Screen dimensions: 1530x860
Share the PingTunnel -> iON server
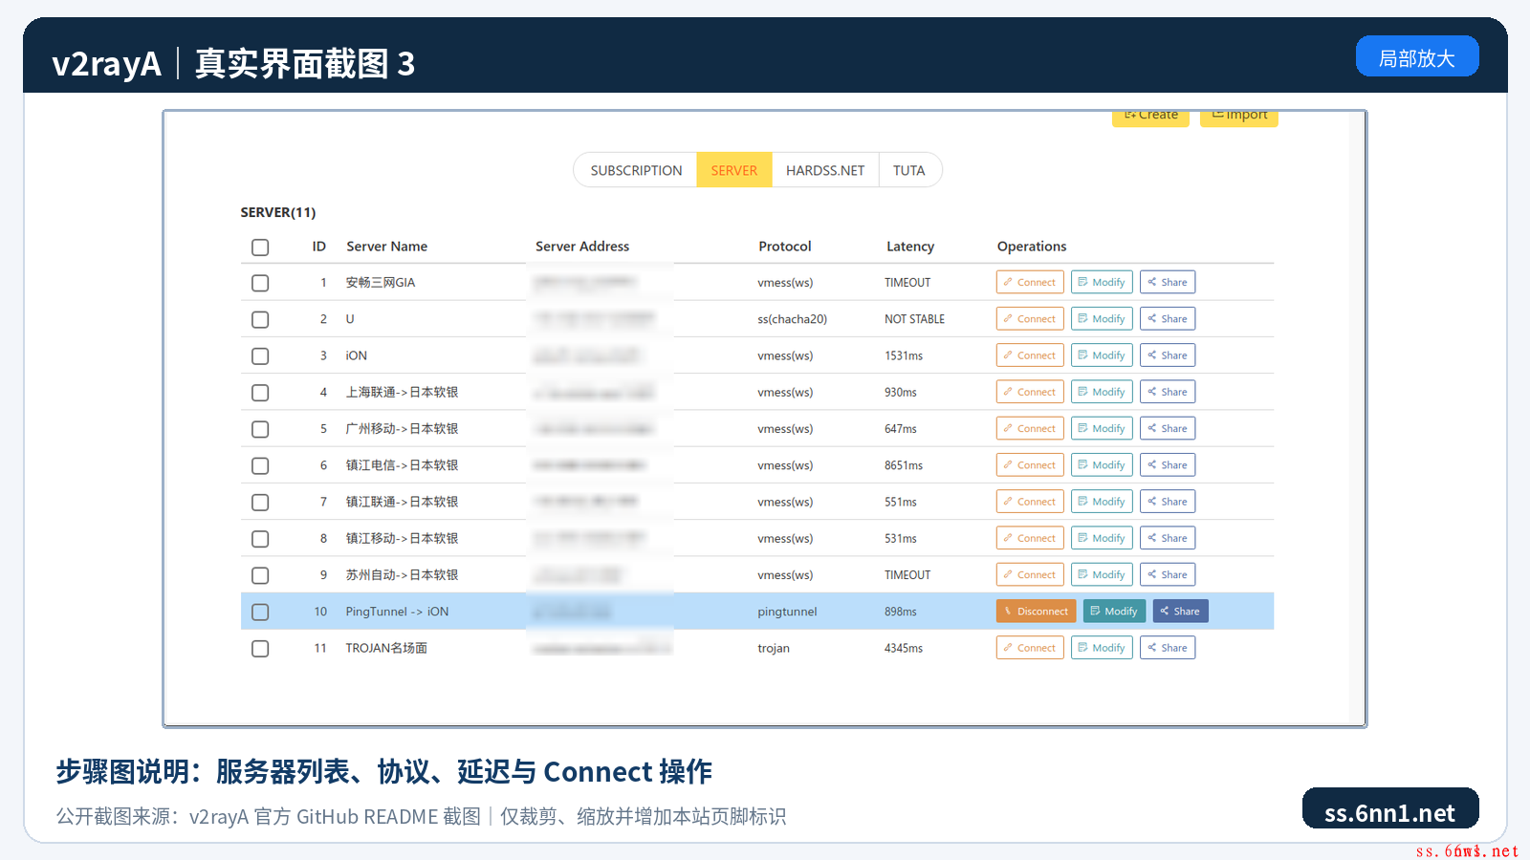tap(1180, 612)
